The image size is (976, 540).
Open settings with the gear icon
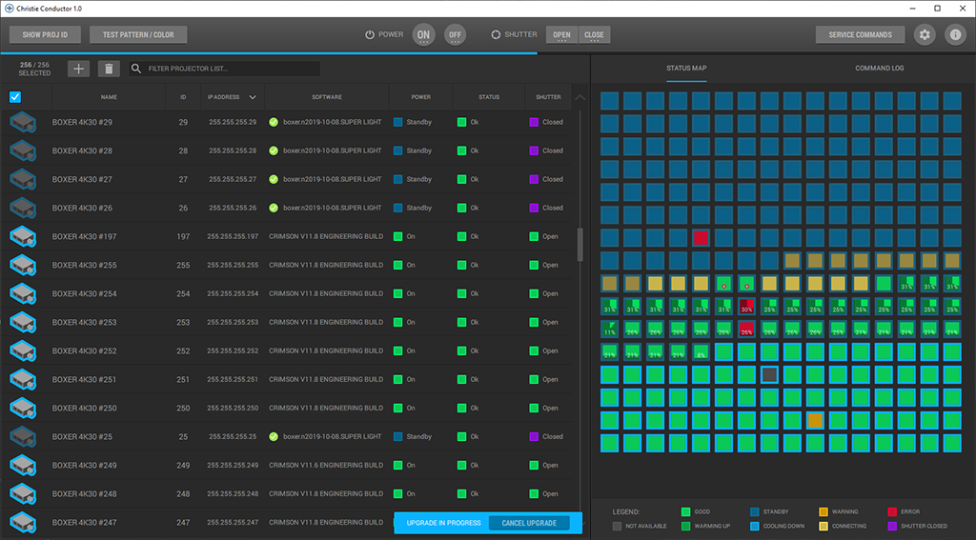point(924,35)
